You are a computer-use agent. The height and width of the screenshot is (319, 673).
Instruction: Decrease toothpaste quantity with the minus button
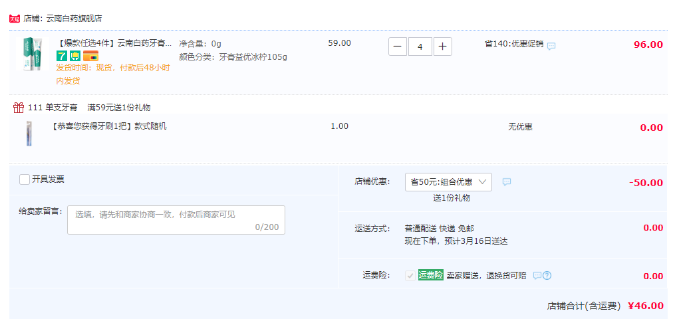point(398,47)
